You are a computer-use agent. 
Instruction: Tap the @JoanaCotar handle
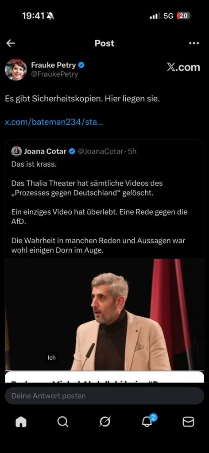(101, 151)
